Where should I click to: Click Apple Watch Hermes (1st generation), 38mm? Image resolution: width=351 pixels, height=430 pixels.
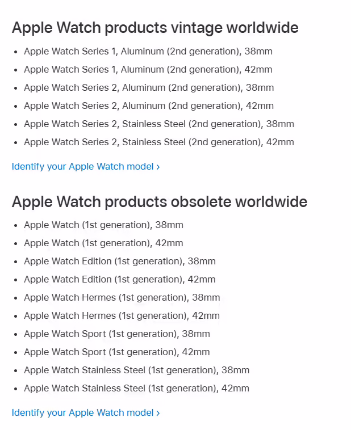coord(122,298)
